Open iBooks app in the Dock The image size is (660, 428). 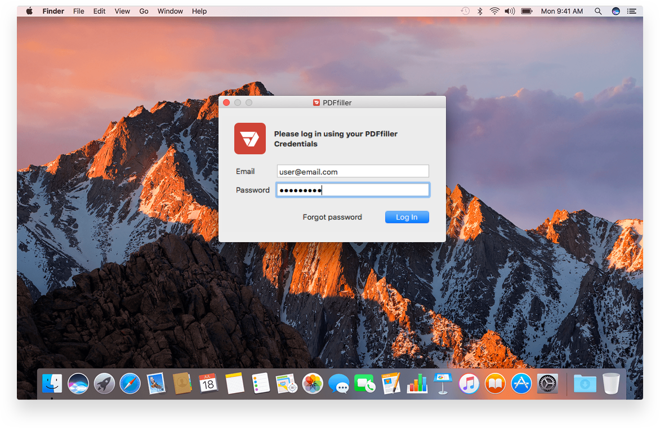click(495, 384)
